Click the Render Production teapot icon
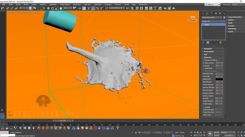The height and width of the screenshot is (137, 245). click(173, 8)
